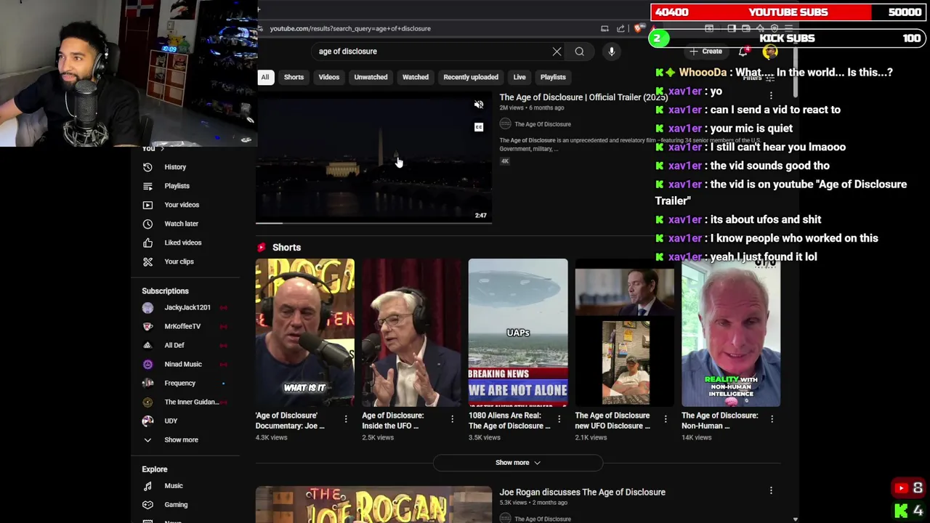Clear the search box with X icon
Image resolution: width=930 pixels, height=523 pixels.
pos(557,52)
